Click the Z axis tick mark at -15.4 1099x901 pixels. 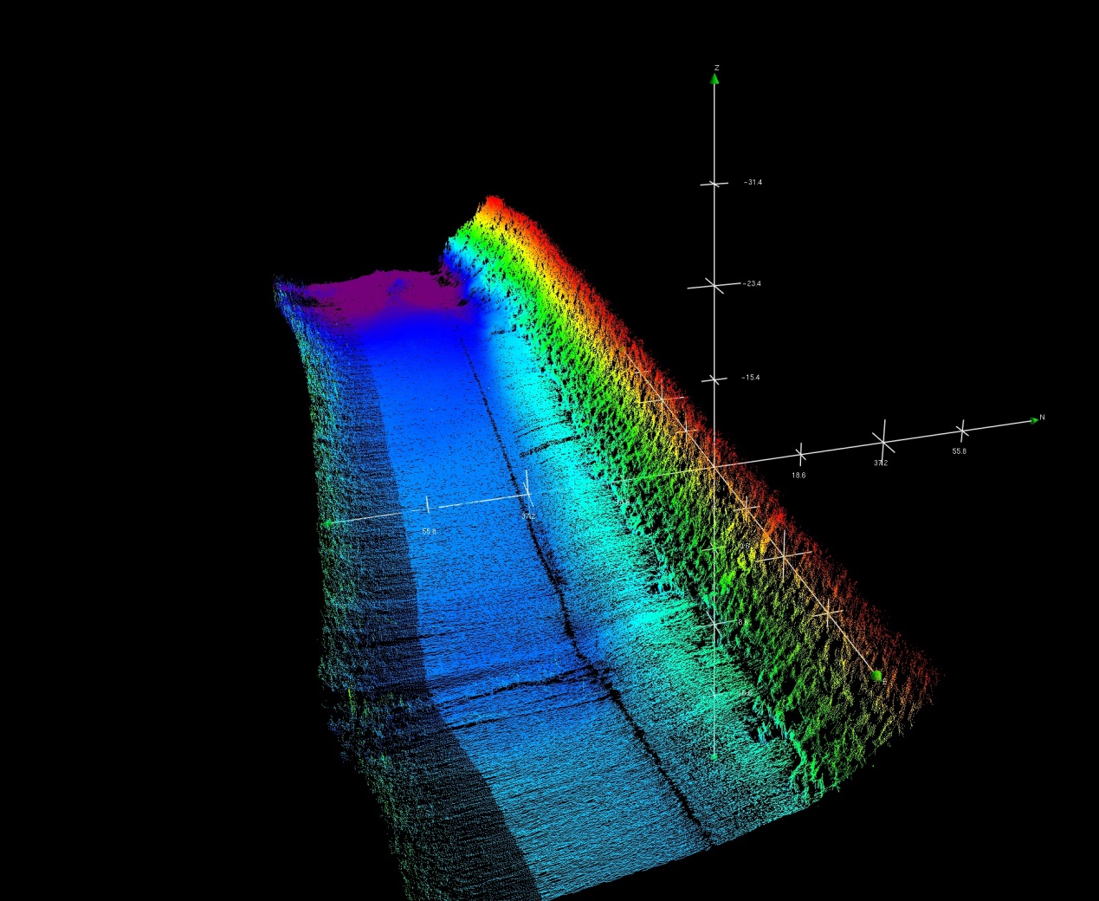[714, 379]
